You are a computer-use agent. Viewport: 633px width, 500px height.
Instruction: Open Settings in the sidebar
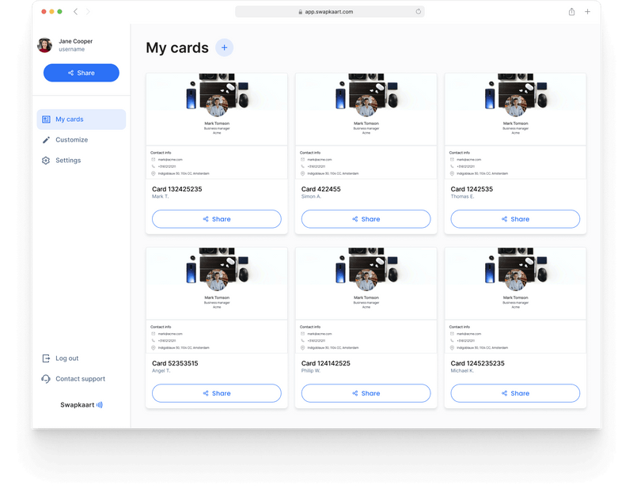click(x=68, y=161)
